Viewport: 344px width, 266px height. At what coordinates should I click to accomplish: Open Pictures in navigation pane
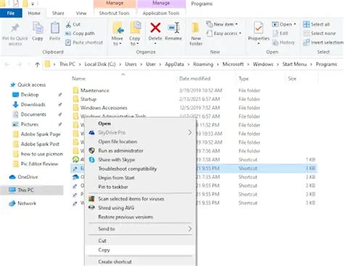pos(30,124)
